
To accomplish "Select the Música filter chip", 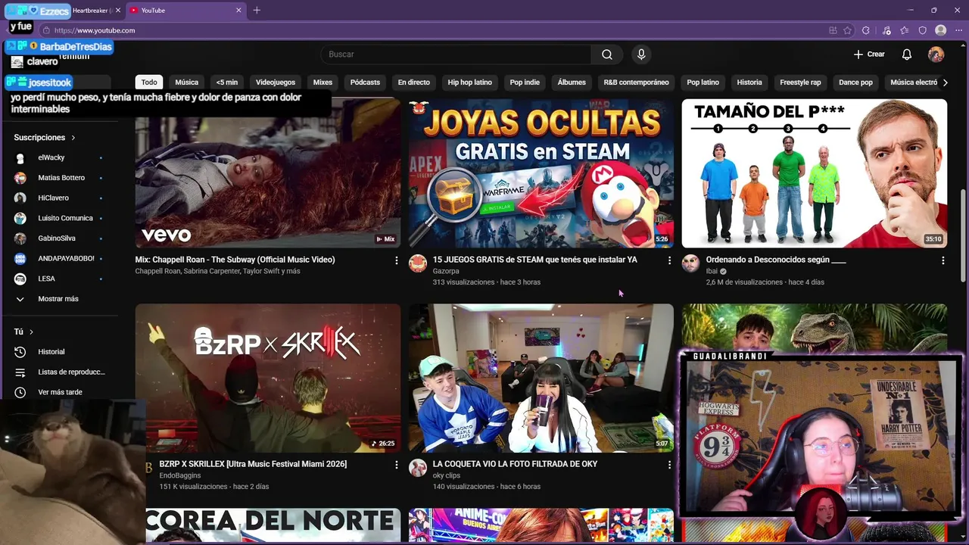I will click(x=186, y=83).
